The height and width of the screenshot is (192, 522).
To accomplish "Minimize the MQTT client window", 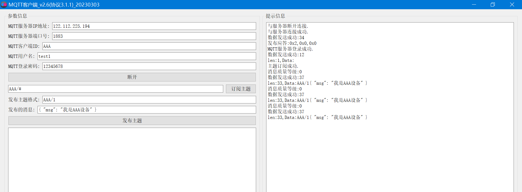I will pos(474,5).
